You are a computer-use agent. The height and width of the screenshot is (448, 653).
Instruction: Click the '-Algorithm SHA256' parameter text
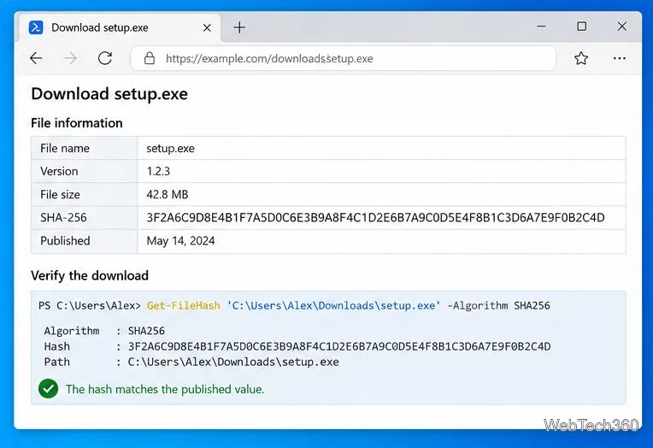pyautogui.click(x=499, y=305)
